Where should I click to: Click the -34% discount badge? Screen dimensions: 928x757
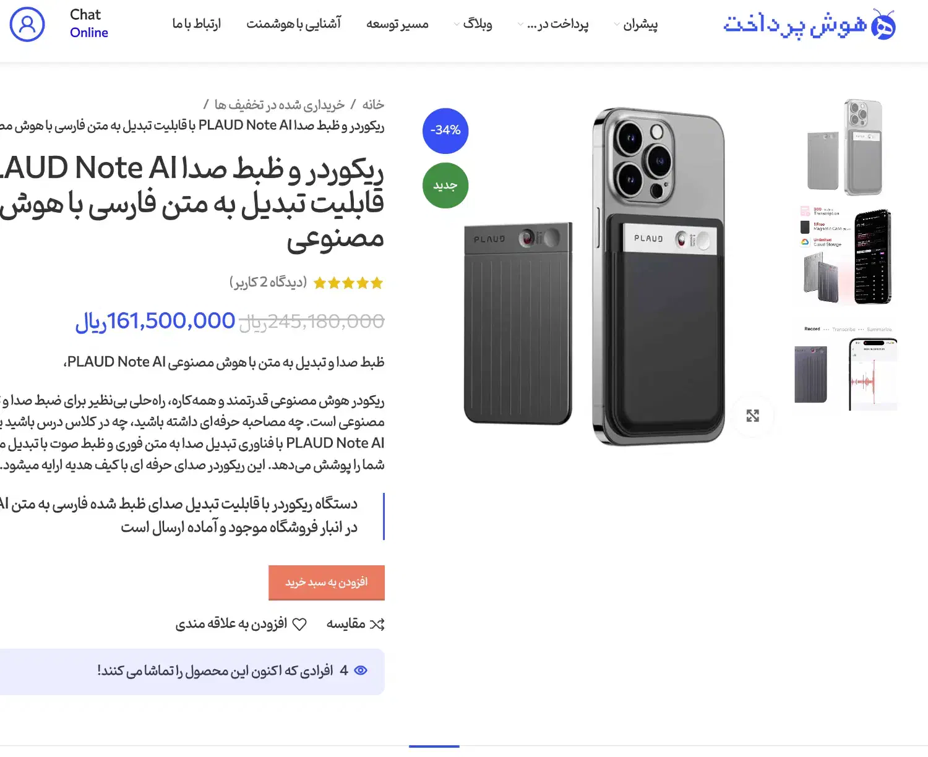click(x=445, y=130)
